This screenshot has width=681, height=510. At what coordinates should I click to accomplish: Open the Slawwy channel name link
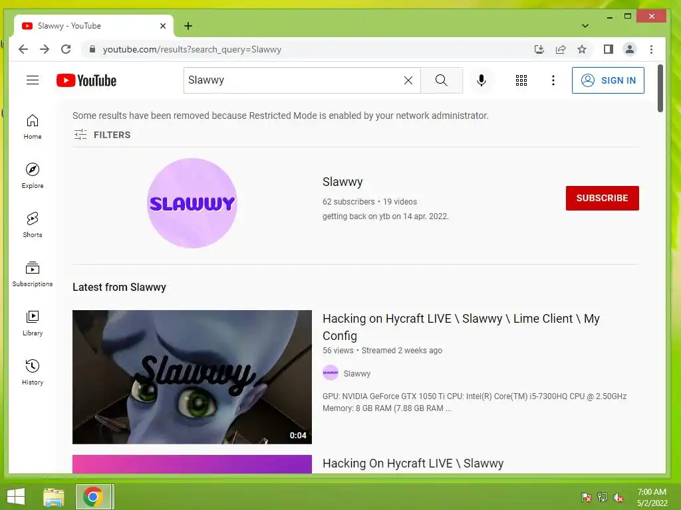[x=342, y=182]
